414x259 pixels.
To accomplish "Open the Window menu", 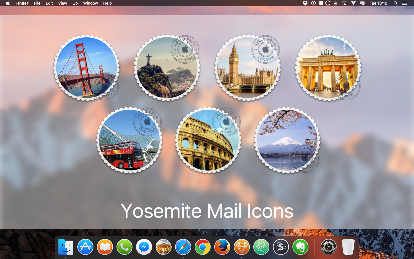I will [x=90, y=3].
